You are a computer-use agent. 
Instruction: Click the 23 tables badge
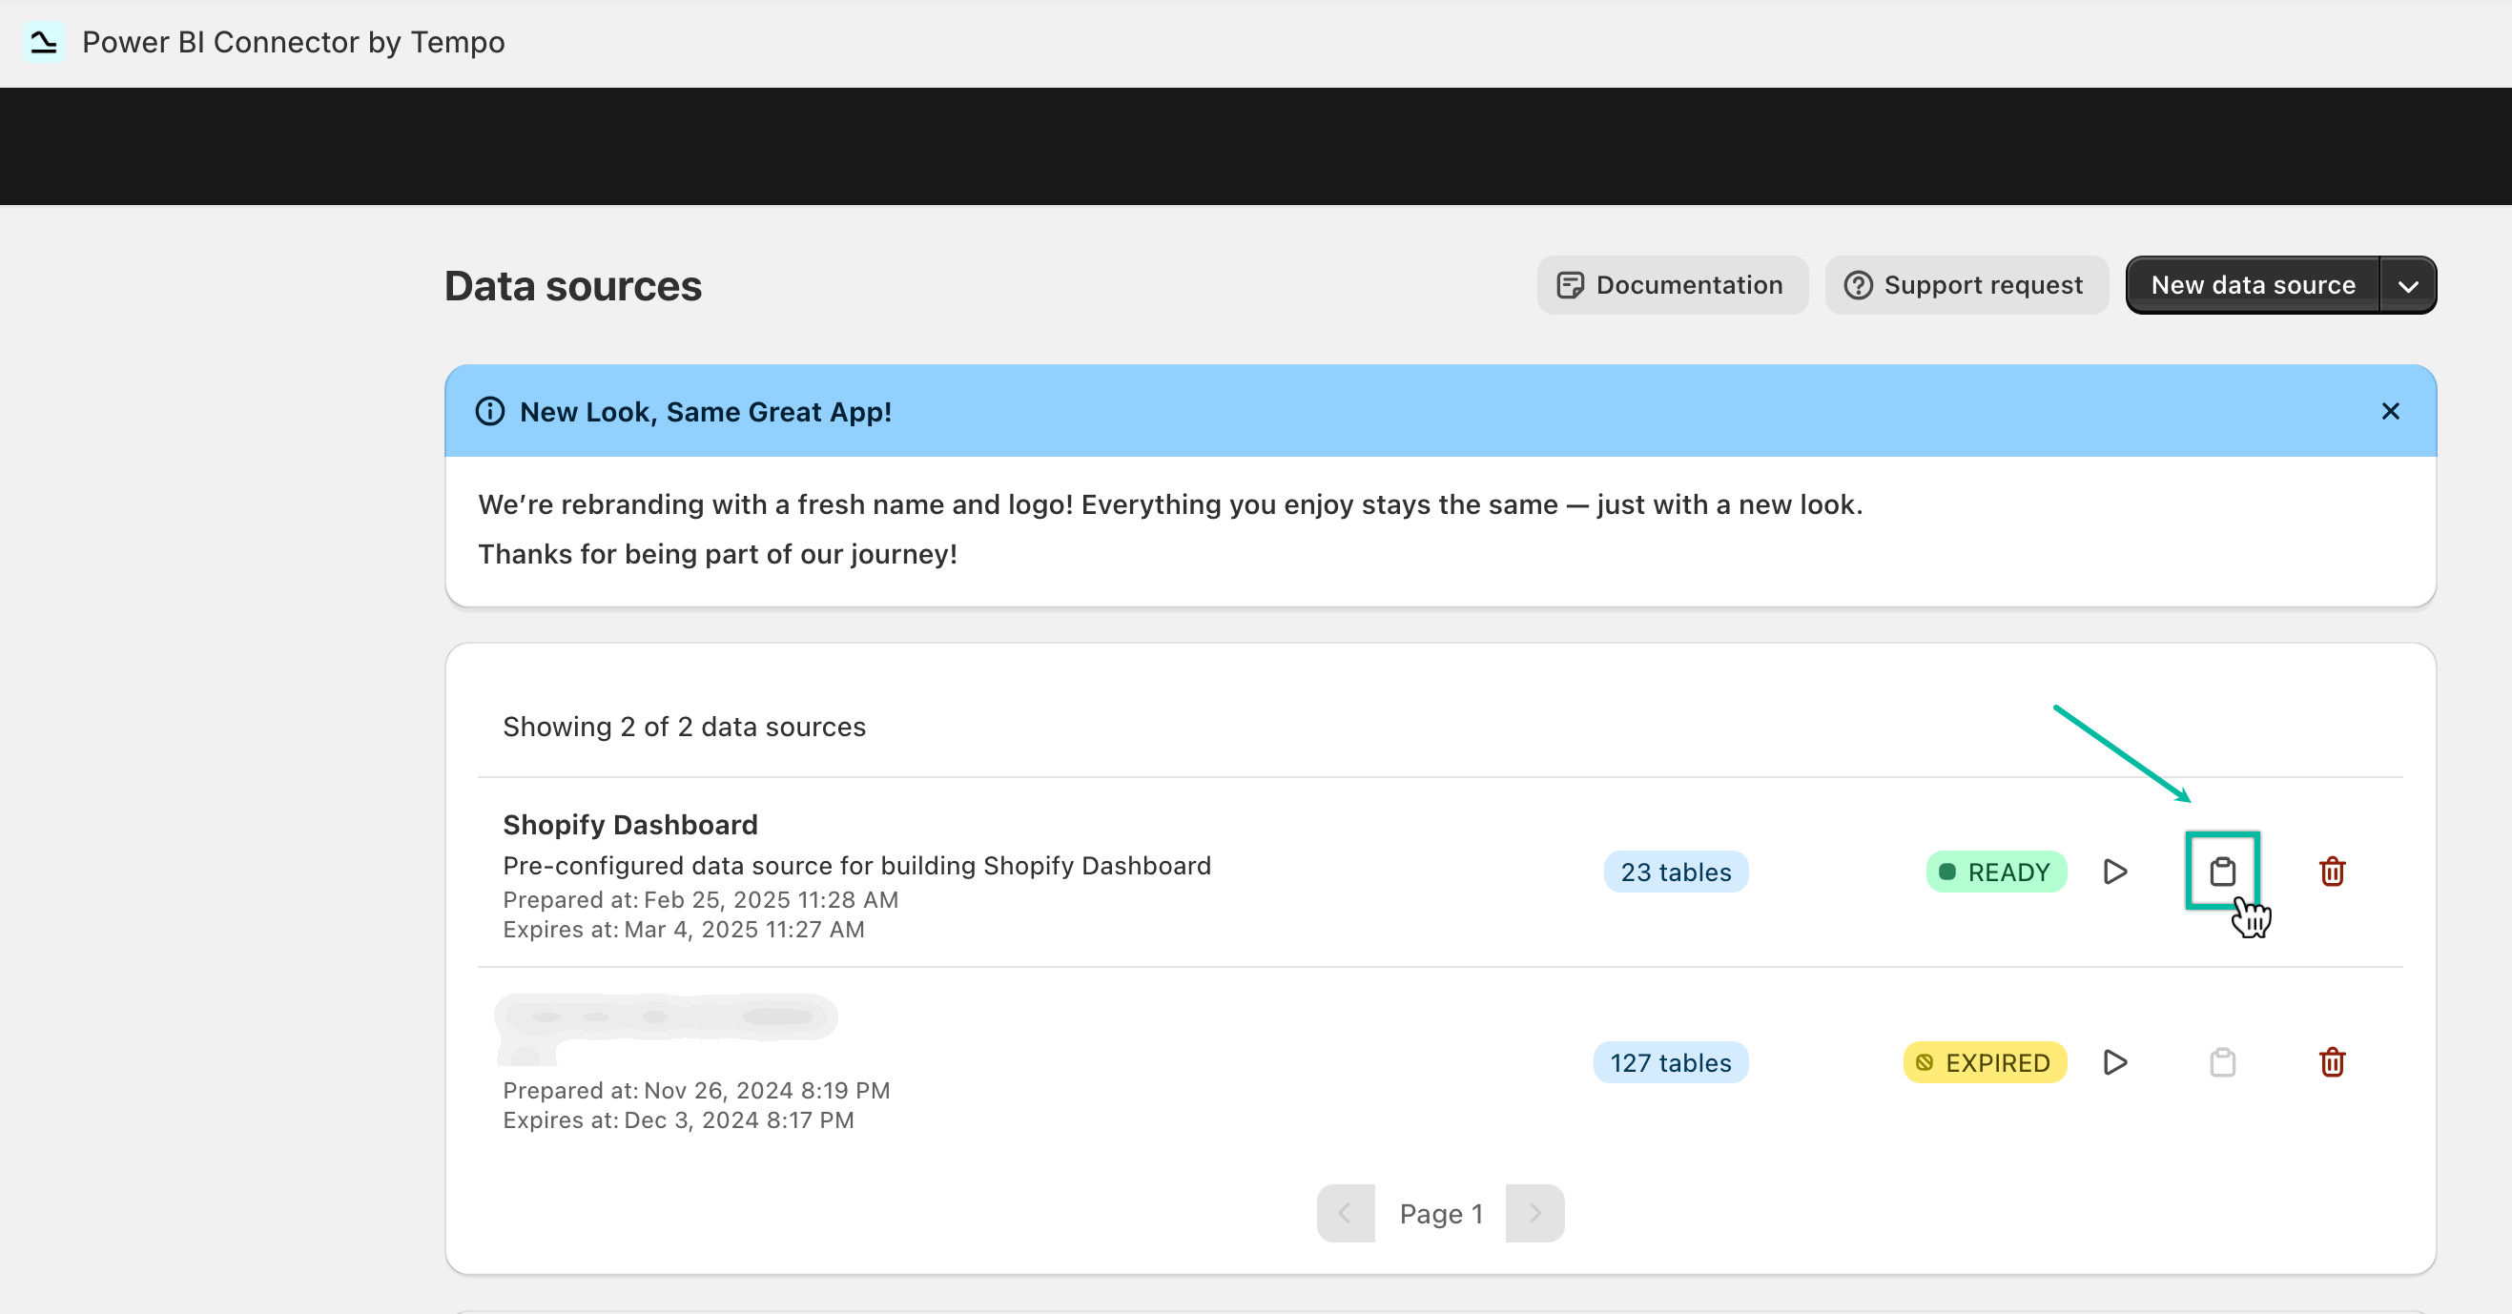[x=1676, y=872]
